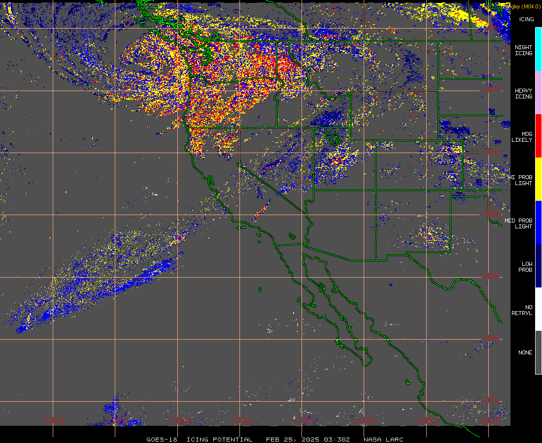Click the "GOES-18" footer text
The width and height of the screenshot is (542, 443).
tap(162, 440)
